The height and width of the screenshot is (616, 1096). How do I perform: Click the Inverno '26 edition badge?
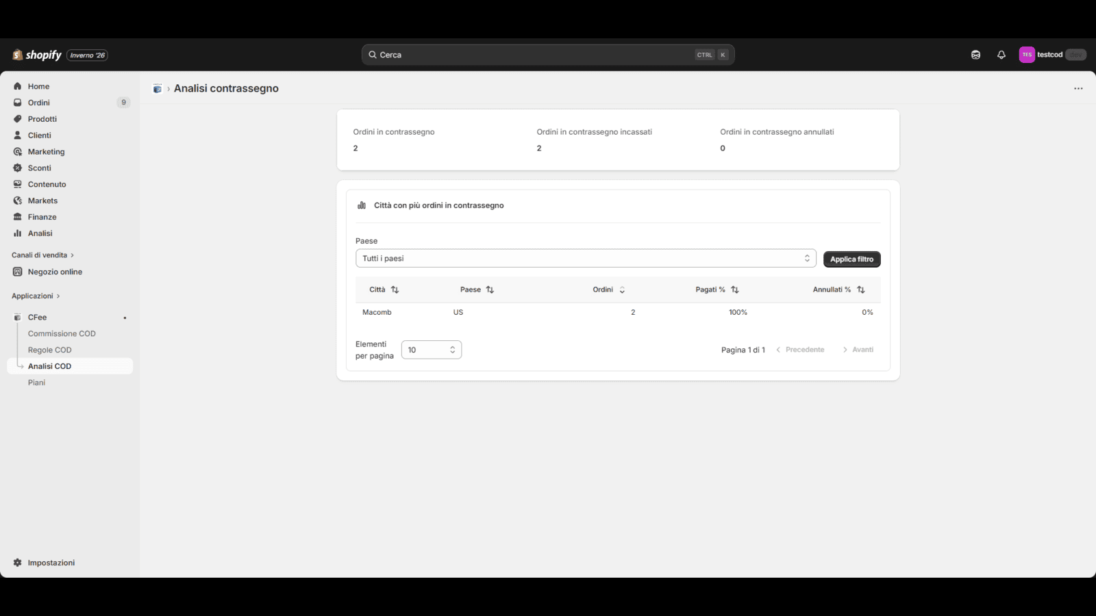pos(87,55)
